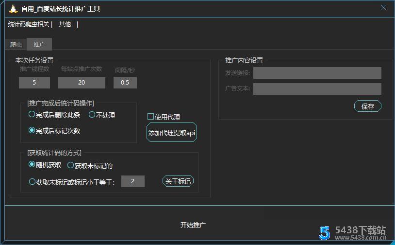Click the 开始推广 button
Viewport: 395px width, 245px height.
[193, 225]
